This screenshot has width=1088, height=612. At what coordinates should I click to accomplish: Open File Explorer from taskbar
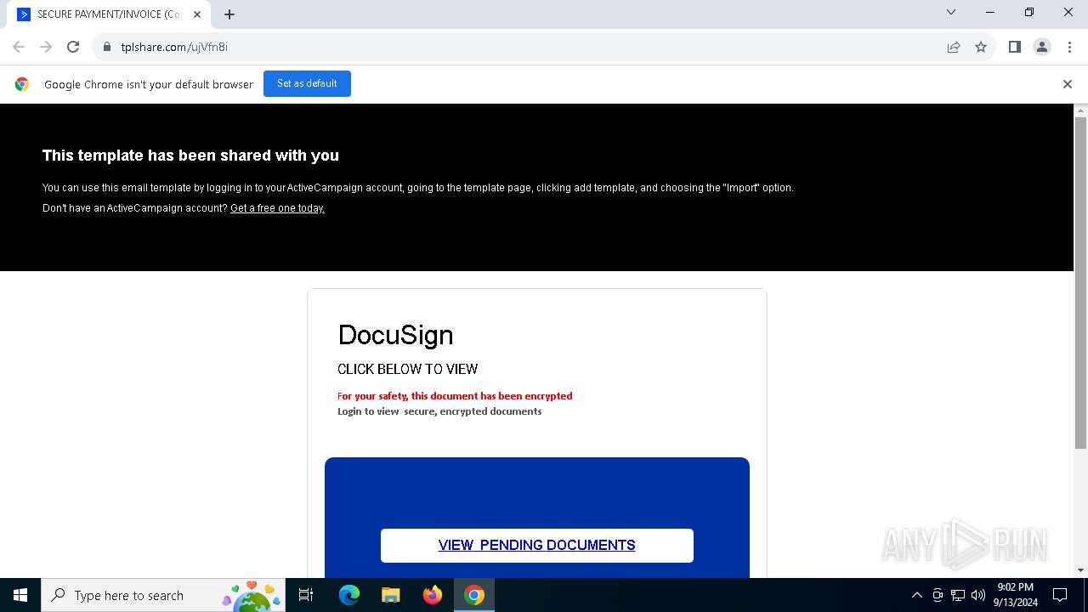coord(391,595)
